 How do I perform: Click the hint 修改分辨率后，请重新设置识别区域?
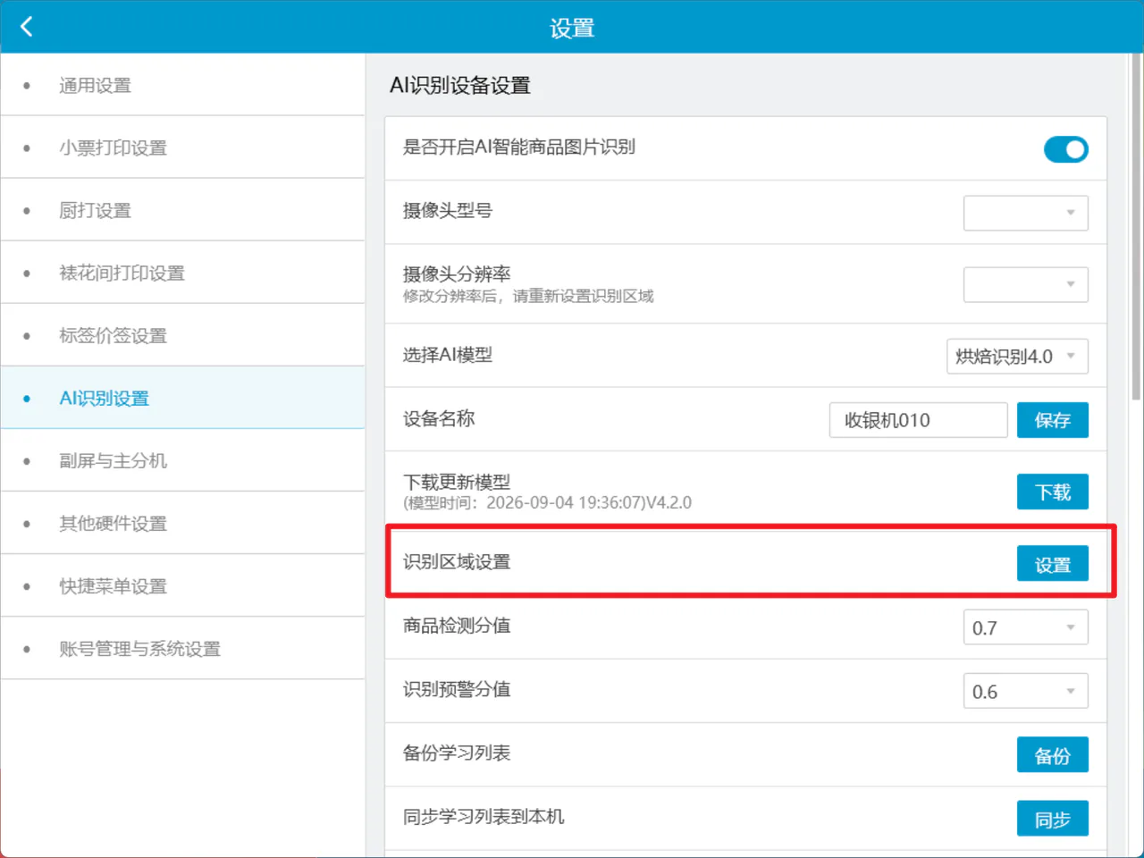click(528, 296)
